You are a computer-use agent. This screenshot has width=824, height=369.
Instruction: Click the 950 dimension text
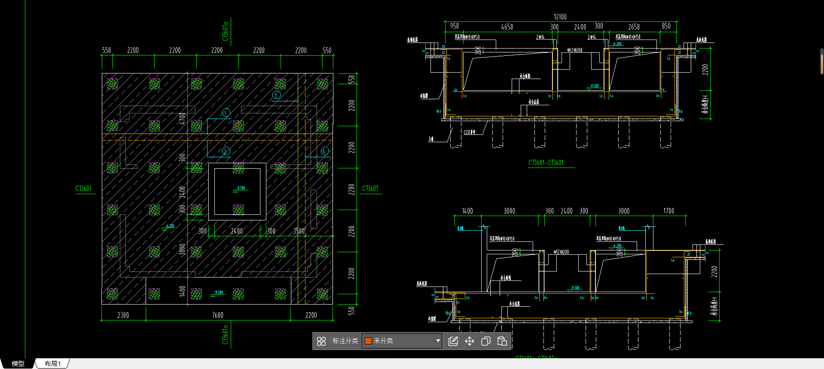click(x=454, y=26)
